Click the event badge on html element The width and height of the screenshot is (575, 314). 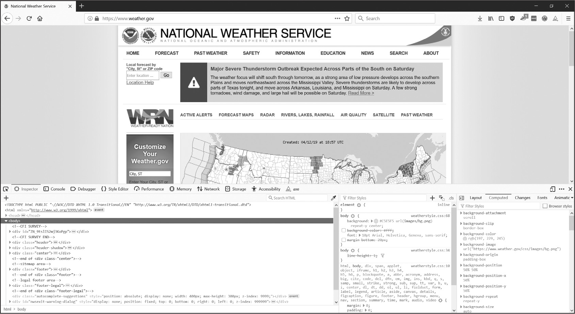pyautogui.click(x=99, y=210)
